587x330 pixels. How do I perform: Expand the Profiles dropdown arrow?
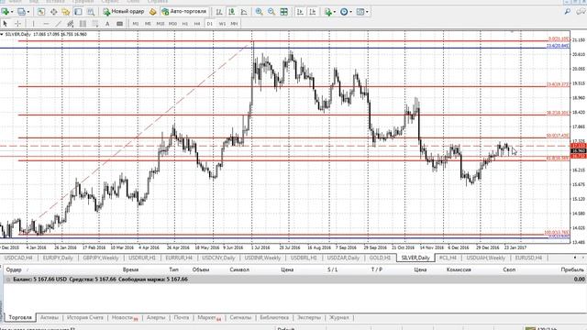pos(28,12)
